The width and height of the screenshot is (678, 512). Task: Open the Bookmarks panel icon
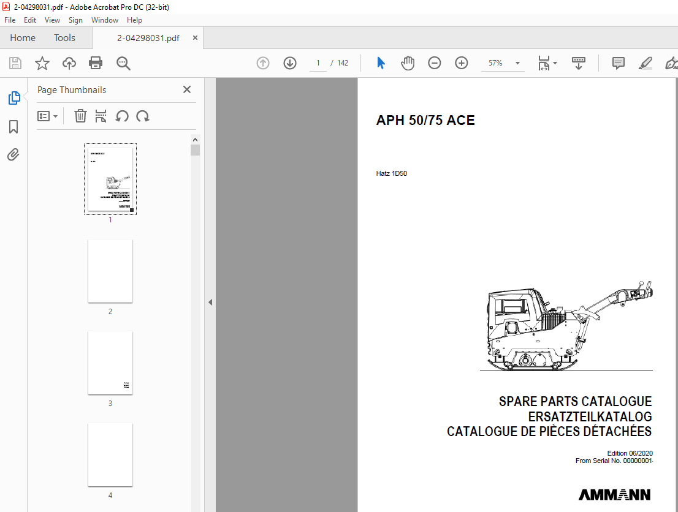click(x=13, y=127)
